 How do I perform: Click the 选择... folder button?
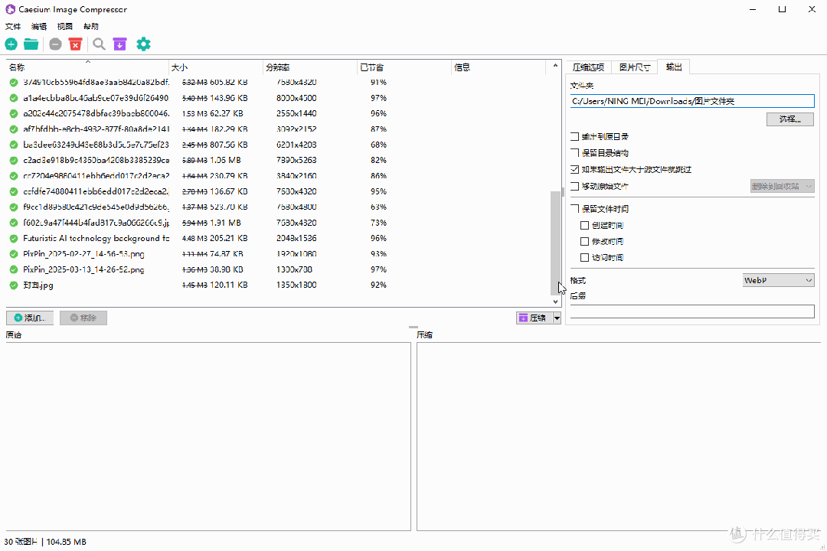pyautogui.click(x=790, y=119)
